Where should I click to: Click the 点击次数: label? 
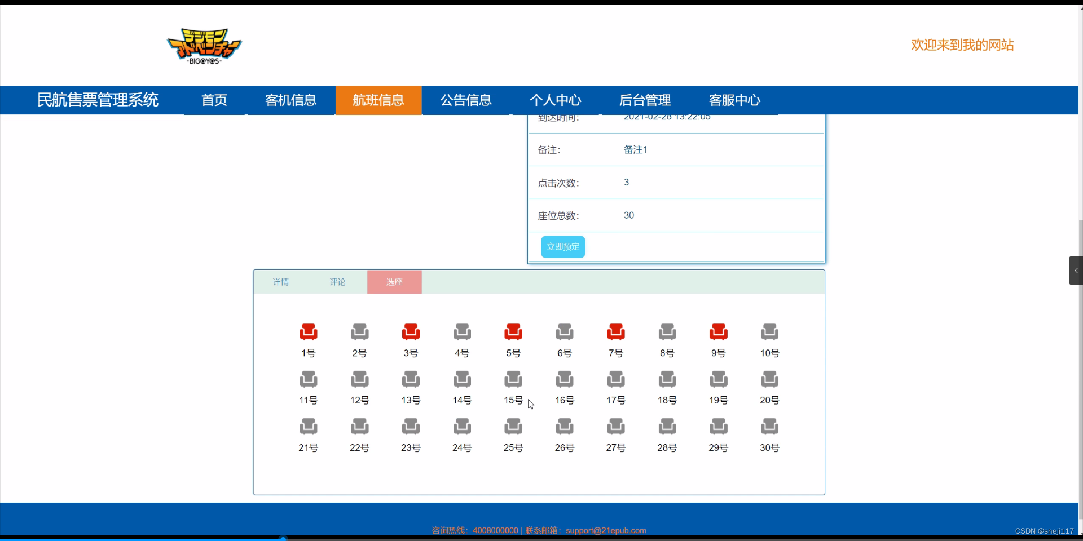(x=558, y=183)
